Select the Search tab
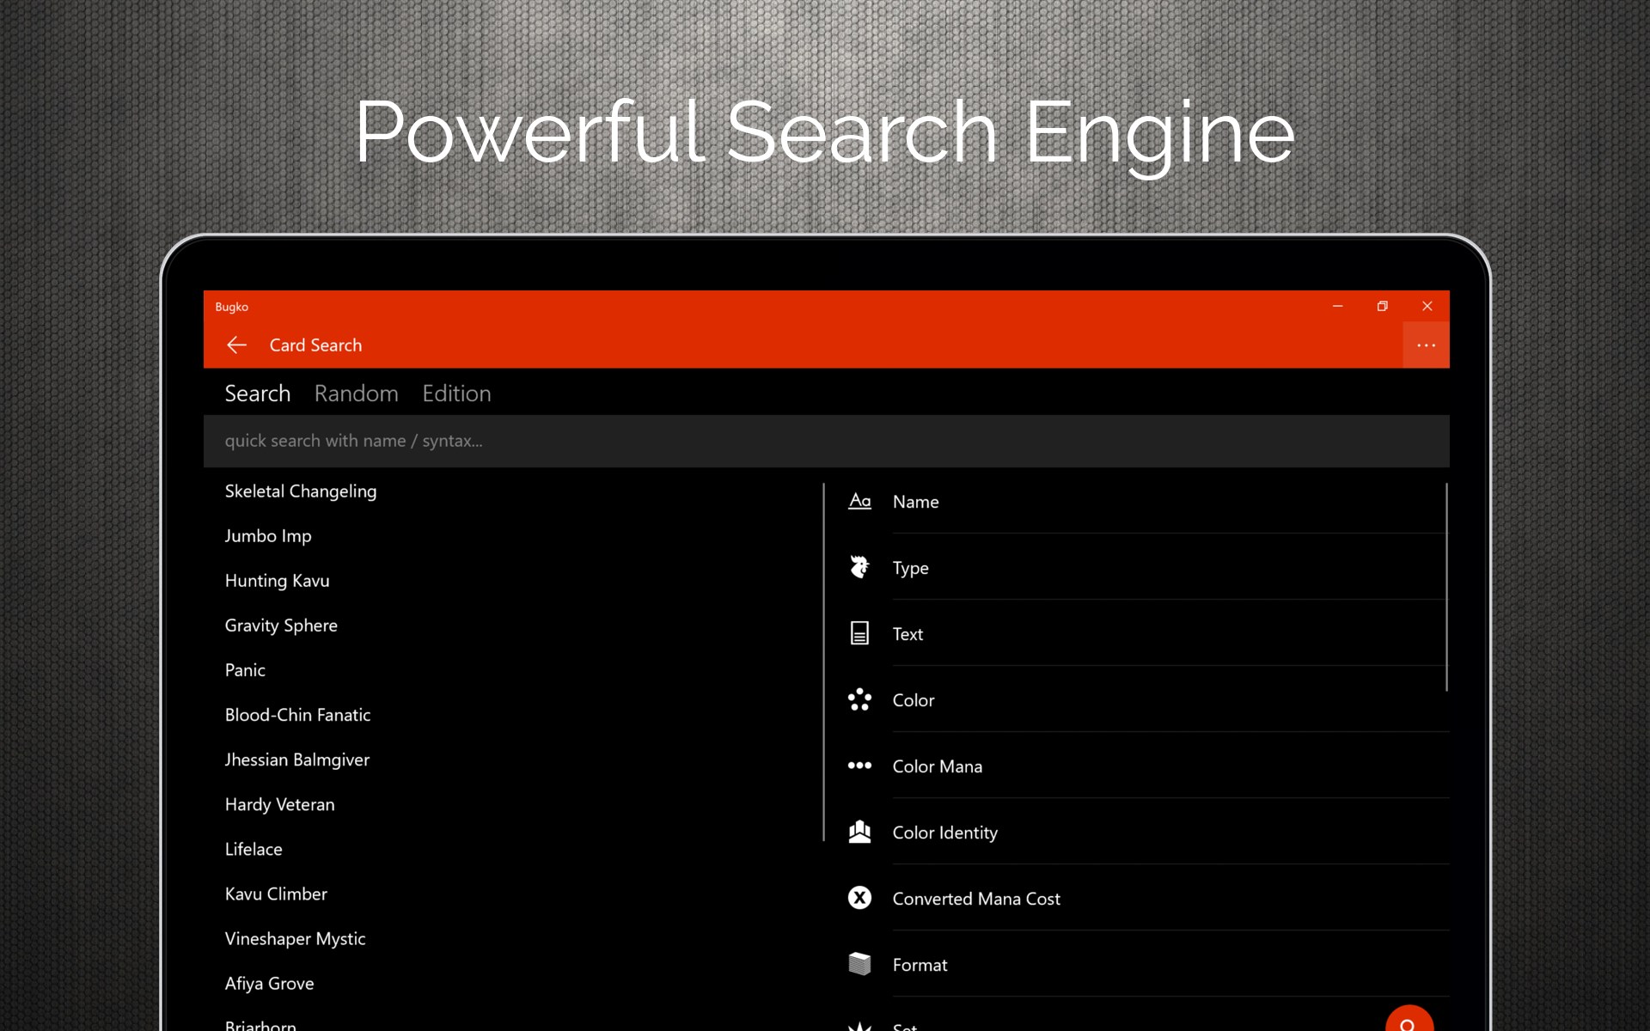The height and width of the screenshot is (1031, 1650). click(257, 393)
